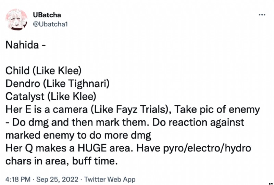
Task: Click 'chars in area, buff time.' line
Action: pyautogui.click(x=62, y=161)
